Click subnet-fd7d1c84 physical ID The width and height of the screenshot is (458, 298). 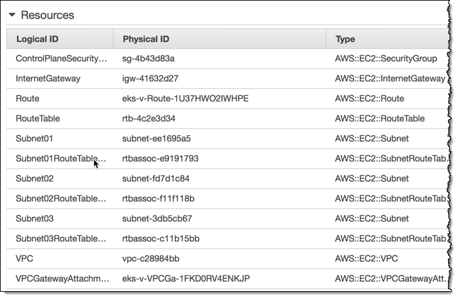click(156, 179)
